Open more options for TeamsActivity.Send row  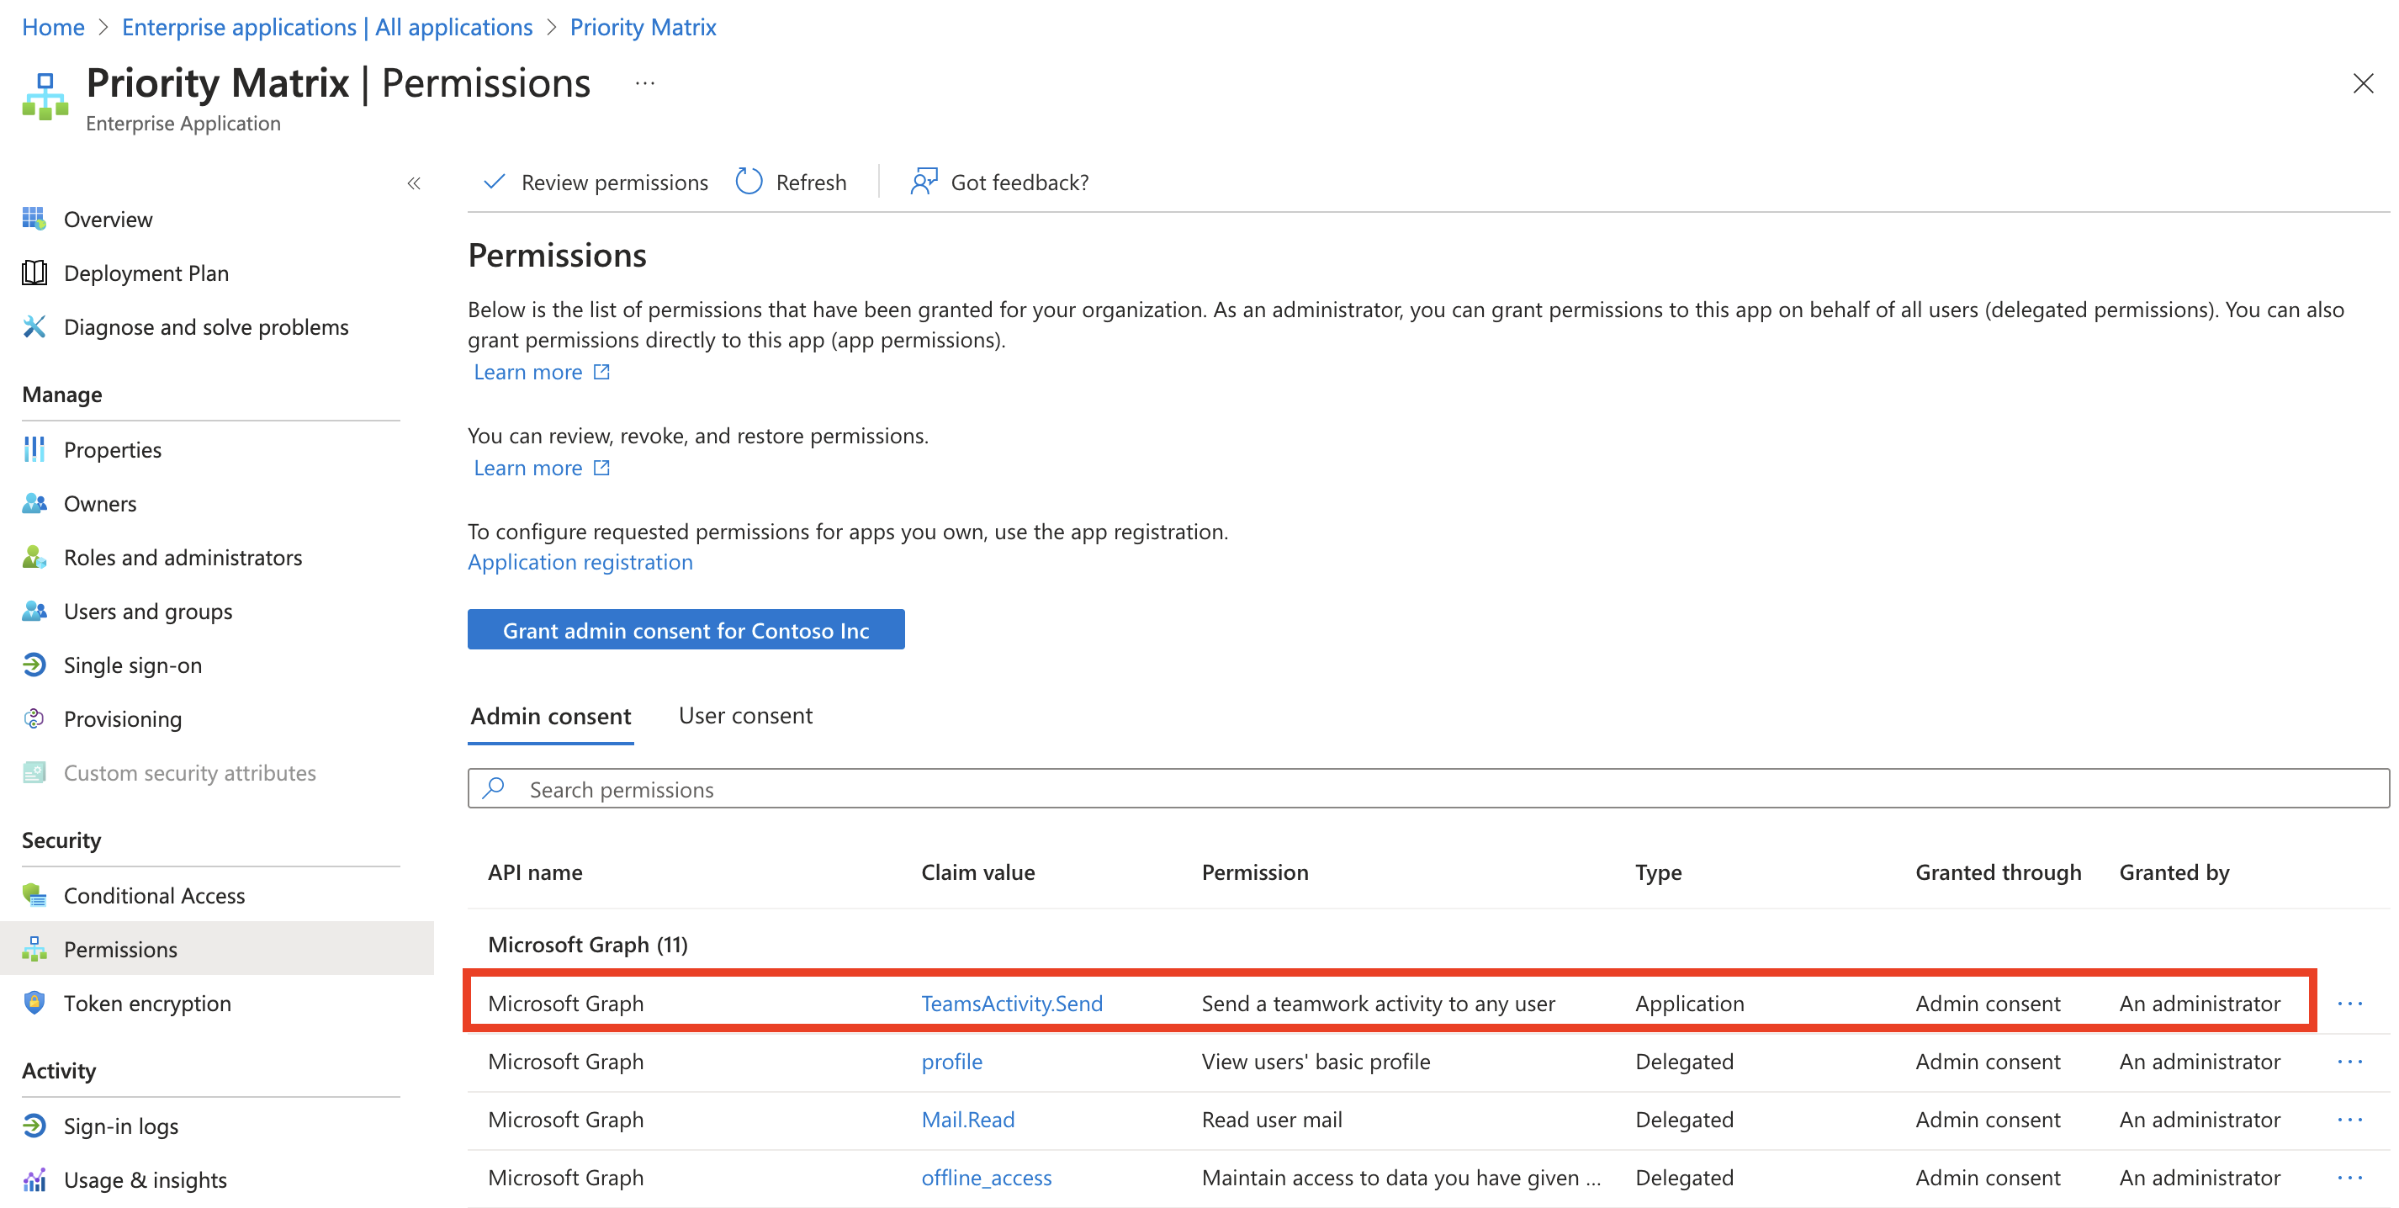pyautogui.click(x=2349, y=1003)
